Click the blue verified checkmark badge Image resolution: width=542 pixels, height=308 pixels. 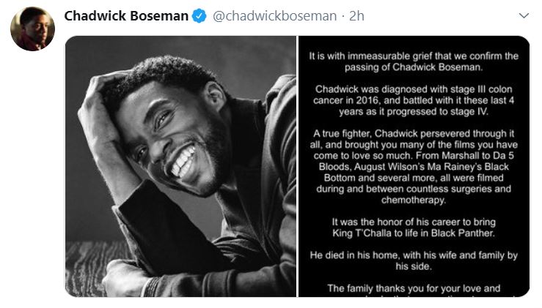tap(199, 16)
